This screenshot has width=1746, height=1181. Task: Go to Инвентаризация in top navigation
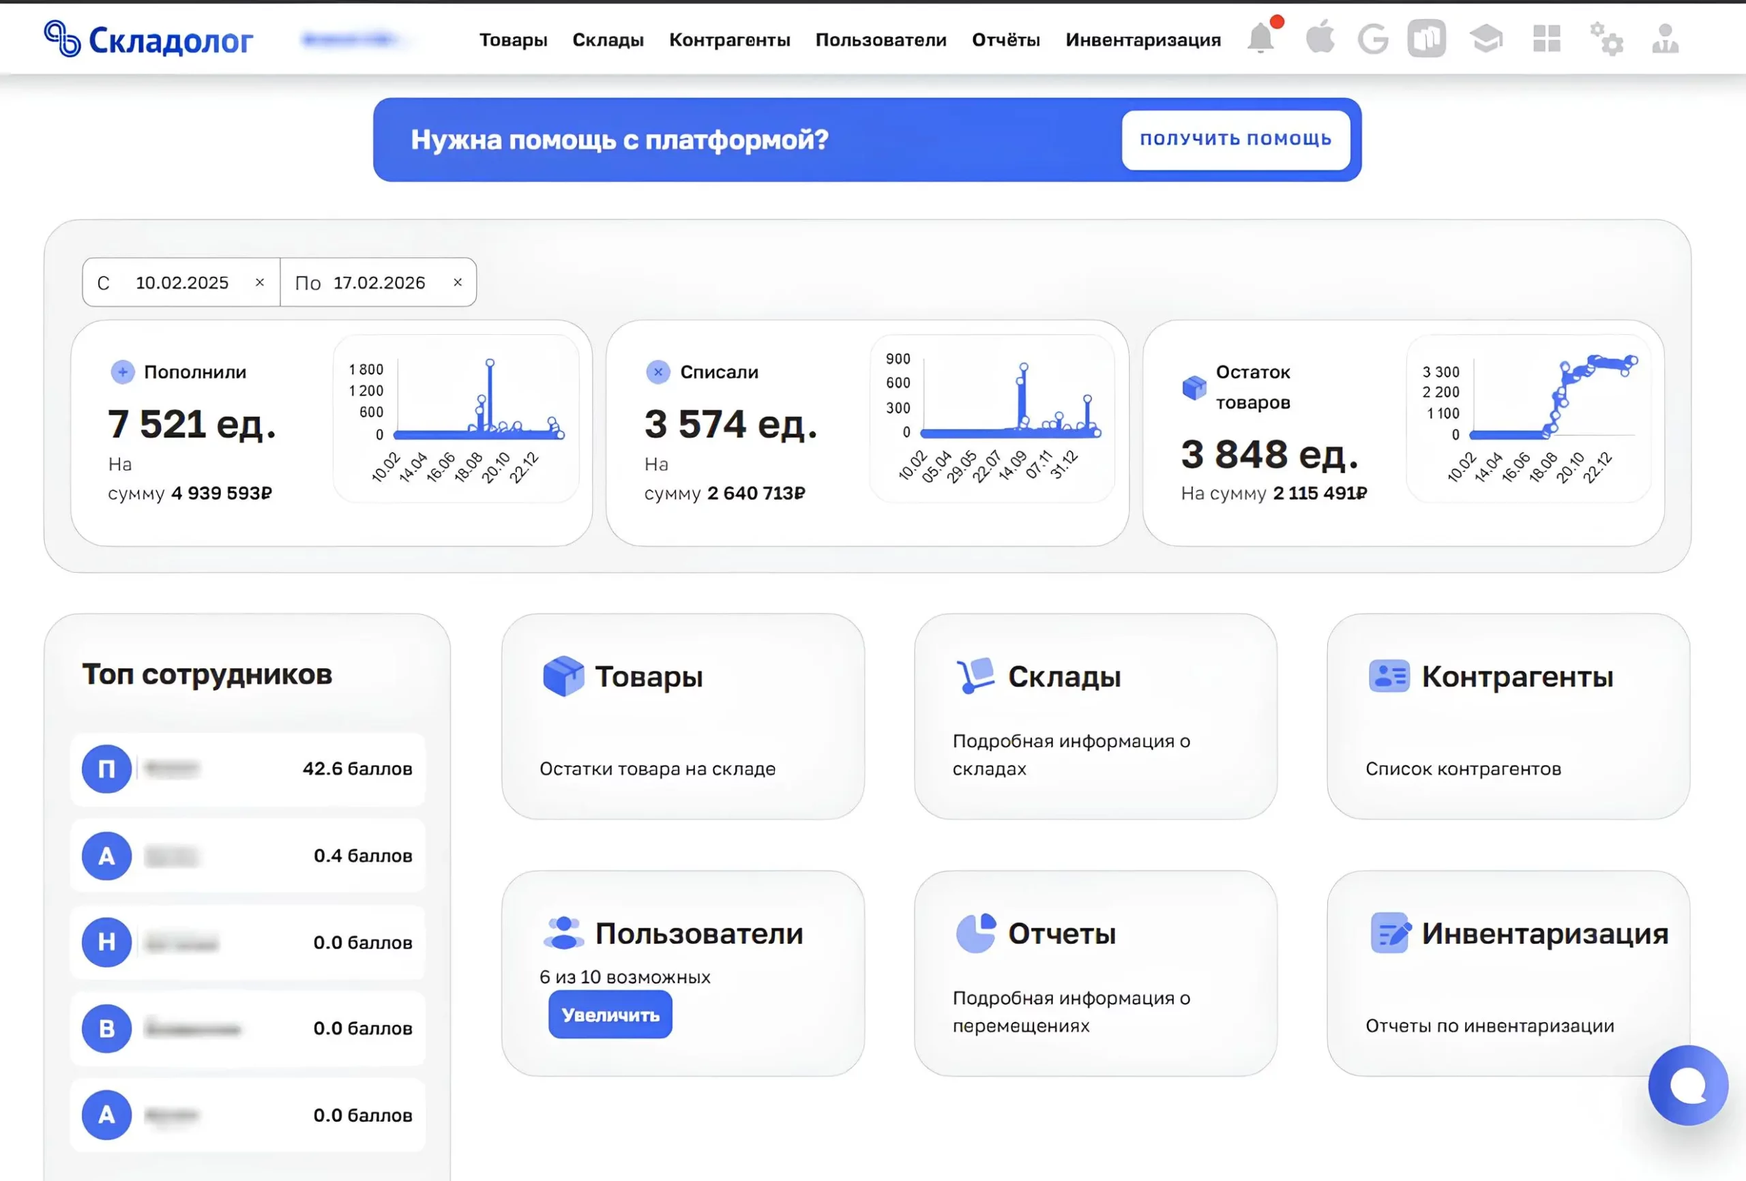point(1142,40)
